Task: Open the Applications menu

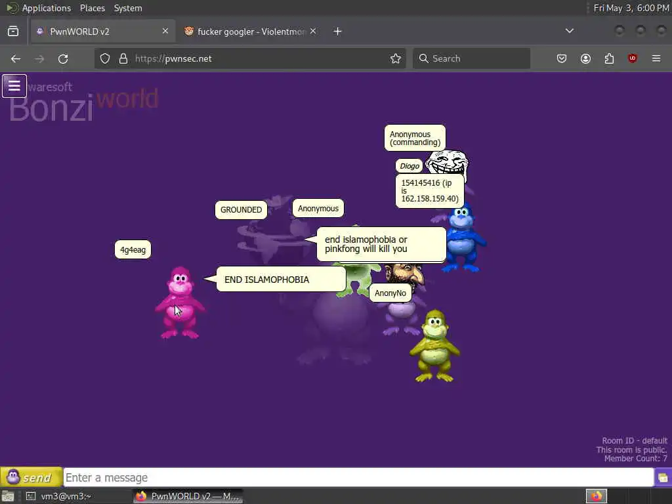Action: 47,8
